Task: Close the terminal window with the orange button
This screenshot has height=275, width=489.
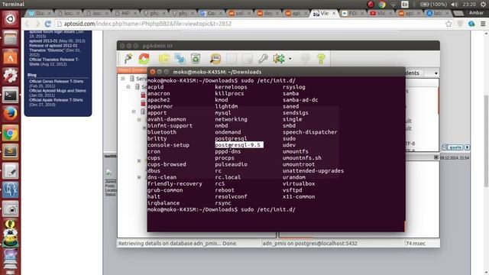Action: [153, 72]
